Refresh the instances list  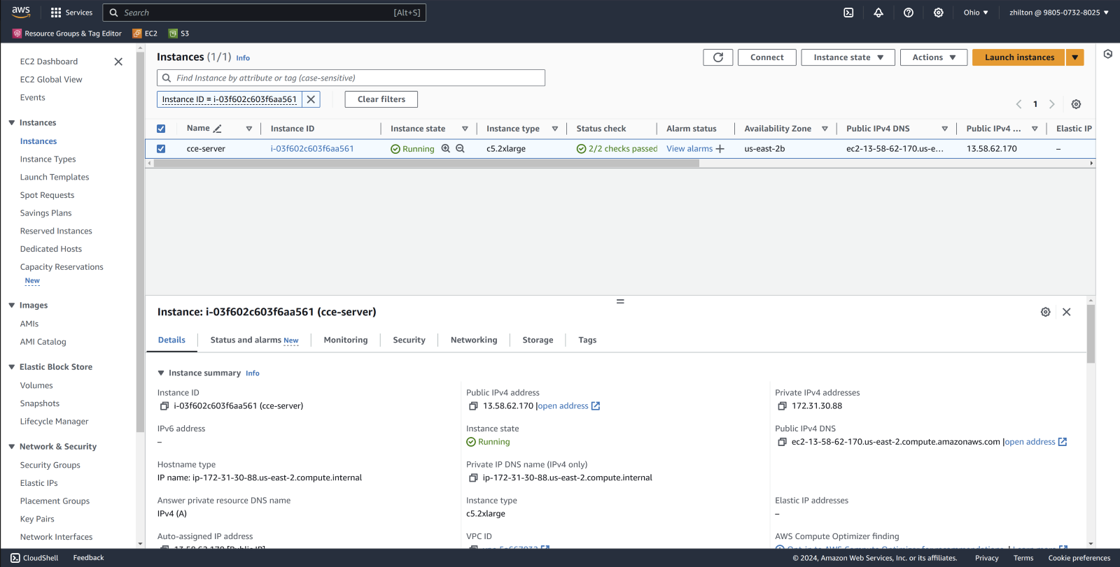(718, 57)
